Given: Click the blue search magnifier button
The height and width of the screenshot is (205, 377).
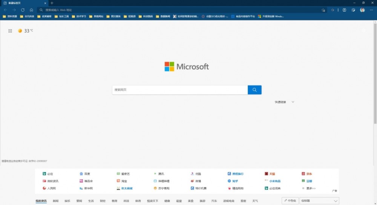Looking at the screenshot, I should (254, 90).
